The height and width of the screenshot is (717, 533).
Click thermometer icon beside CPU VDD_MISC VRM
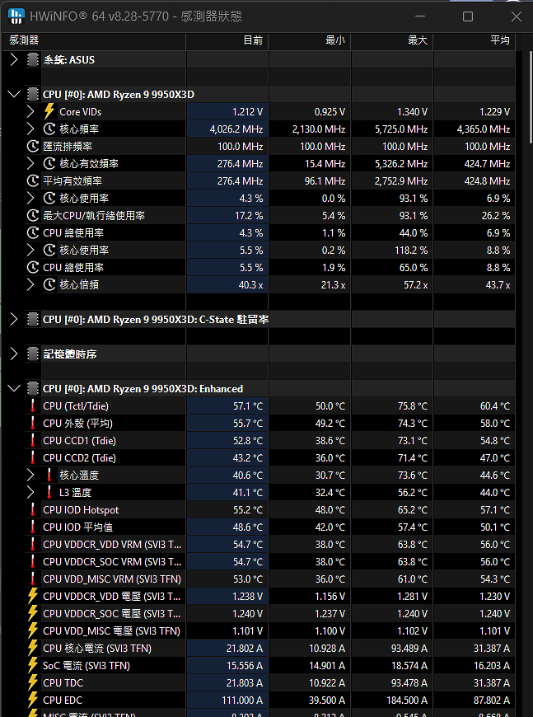(x=32, y=579)
